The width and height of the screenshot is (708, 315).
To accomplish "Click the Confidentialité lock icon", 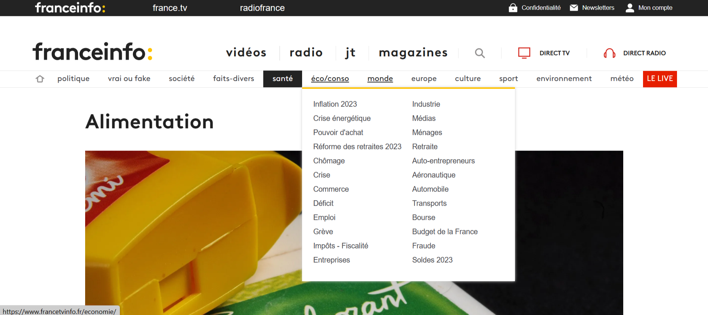I will point(513,8).
